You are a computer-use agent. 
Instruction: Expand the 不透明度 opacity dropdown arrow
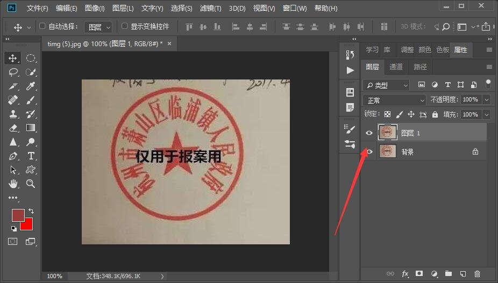[487, 100]
